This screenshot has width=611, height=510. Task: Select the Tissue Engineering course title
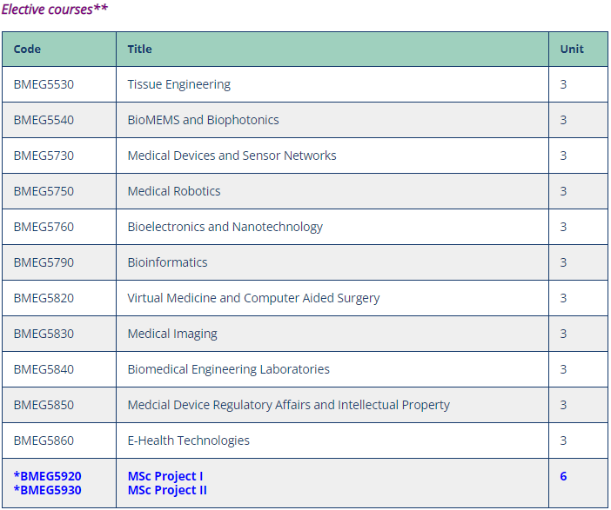point(178,84)
